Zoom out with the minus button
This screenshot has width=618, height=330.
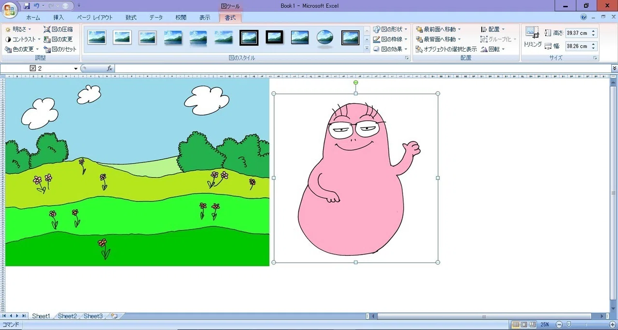pyautogui.click(x=559, y=325)
